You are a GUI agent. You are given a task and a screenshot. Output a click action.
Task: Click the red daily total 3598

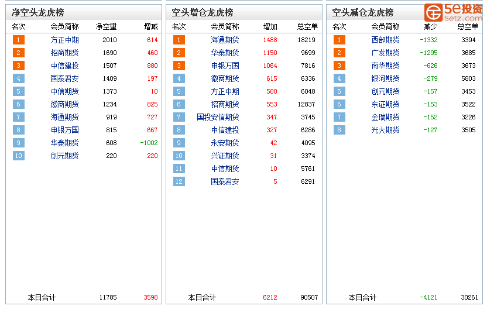[x=150, y=297]
